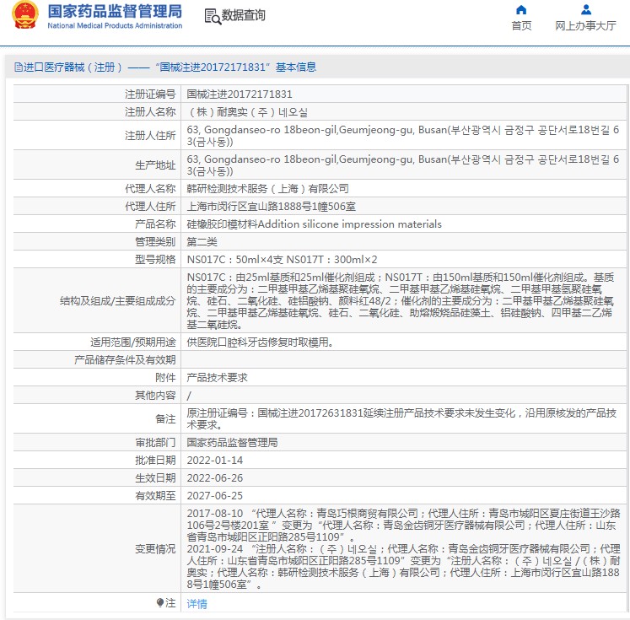Open the data query magnifier icon
Screen dimensions: 630x620
[213, 17]
